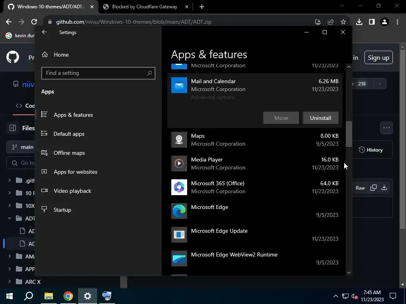Open the dropdown arrow next to 218
Viewport: 406px width, 304px height.
coord(379,84)
